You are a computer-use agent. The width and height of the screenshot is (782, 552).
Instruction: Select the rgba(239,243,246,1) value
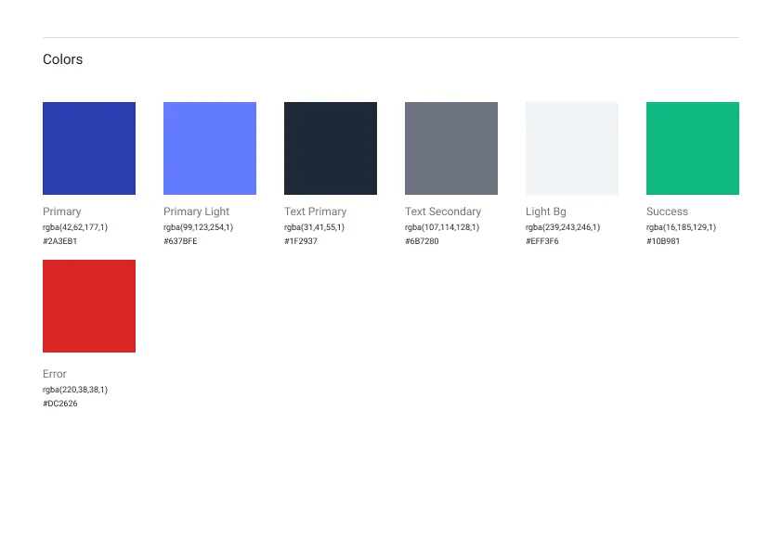pyautogui.click(x=563, y=227)
